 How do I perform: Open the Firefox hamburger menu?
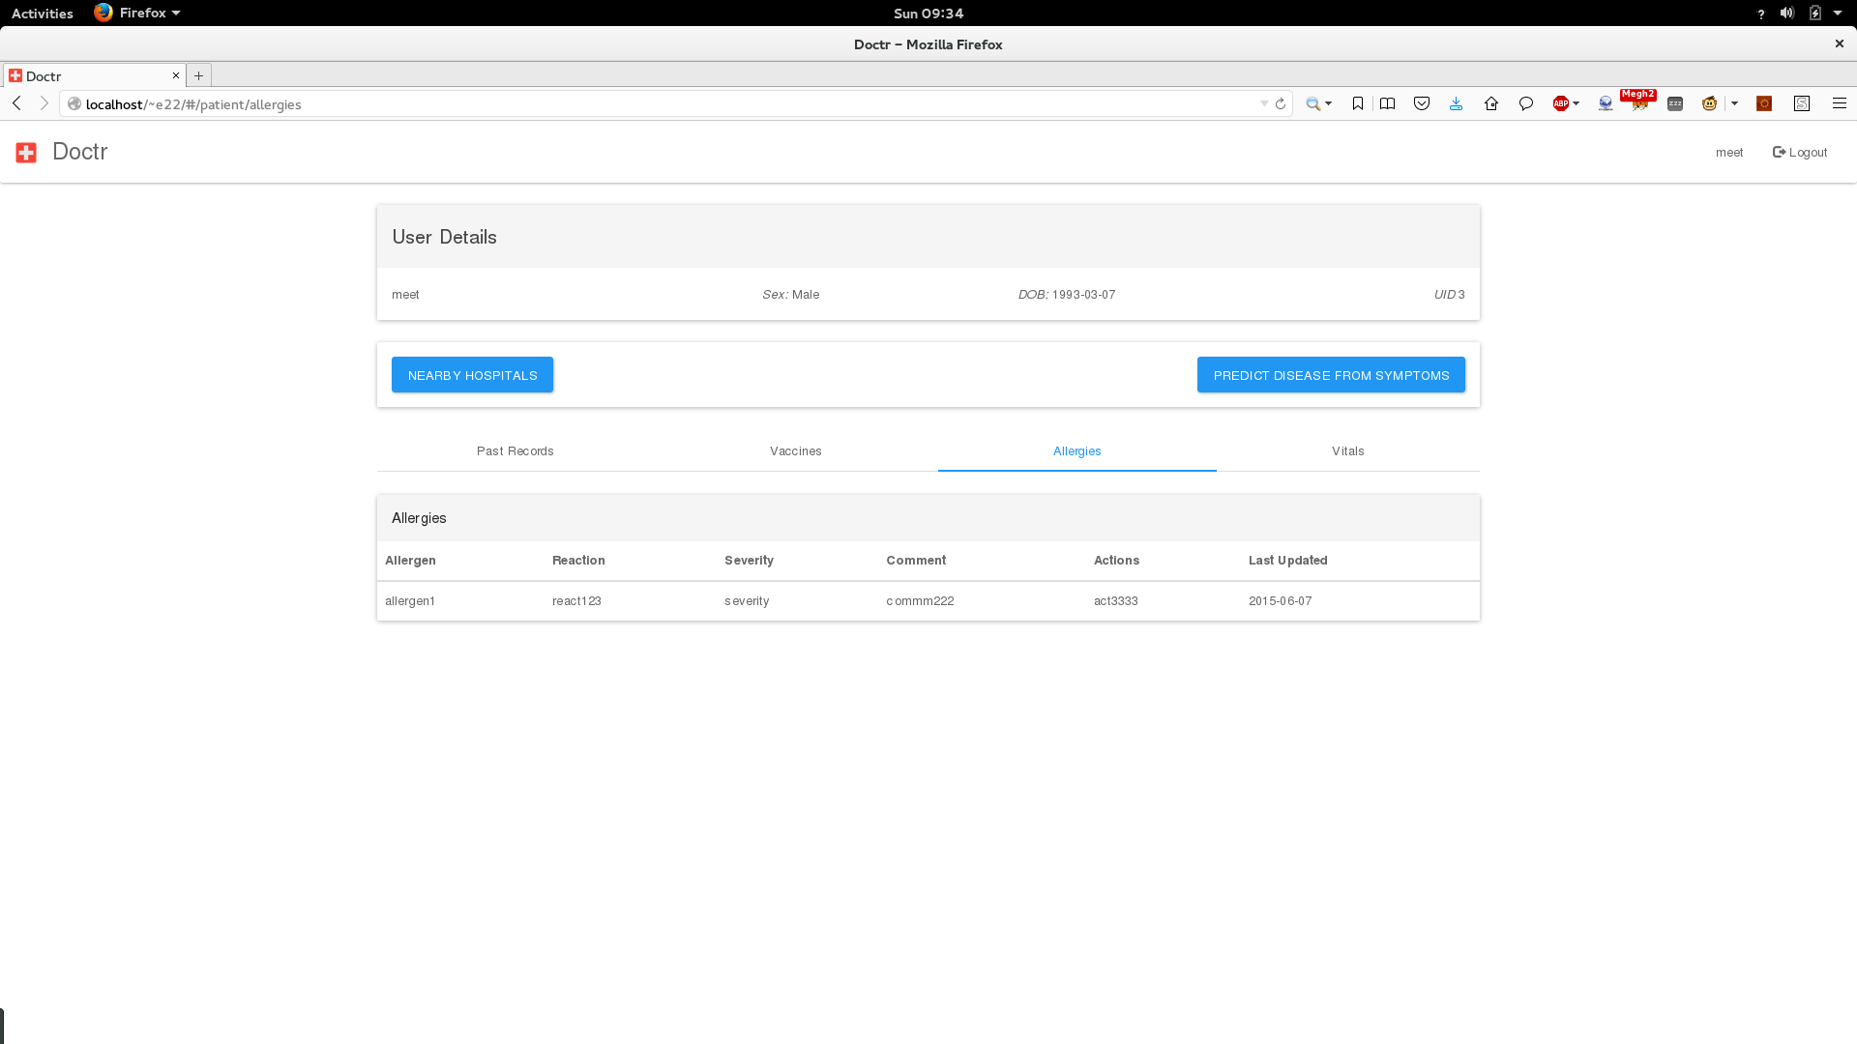[1839, 103]
